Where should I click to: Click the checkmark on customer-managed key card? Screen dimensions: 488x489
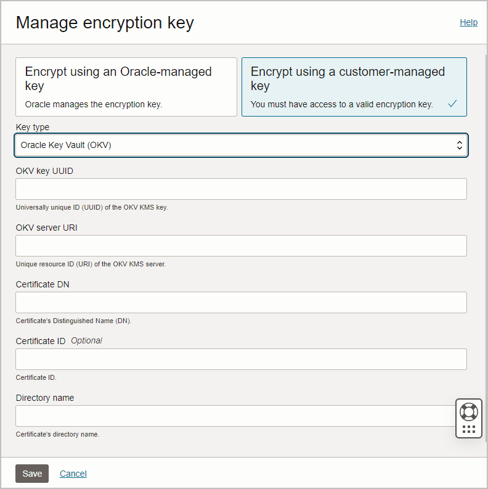(452, 104)
